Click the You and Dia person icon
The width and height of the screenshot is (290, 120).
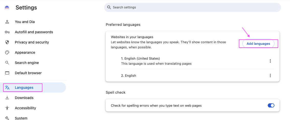click(x=7, y=22)
